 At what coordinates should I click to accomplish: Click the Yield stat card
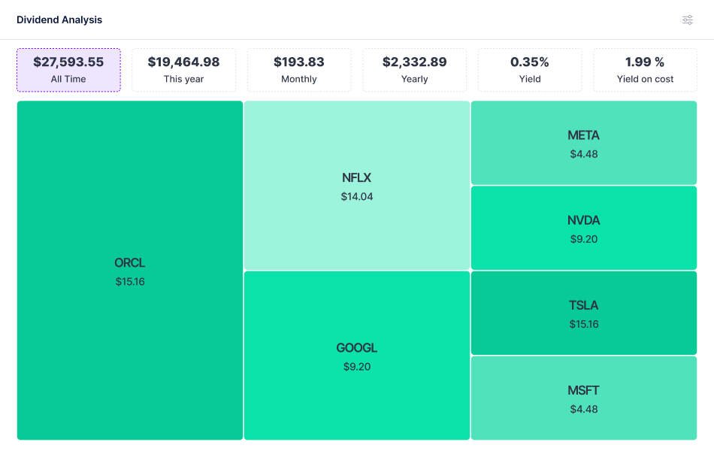click(x=530, y=71)
